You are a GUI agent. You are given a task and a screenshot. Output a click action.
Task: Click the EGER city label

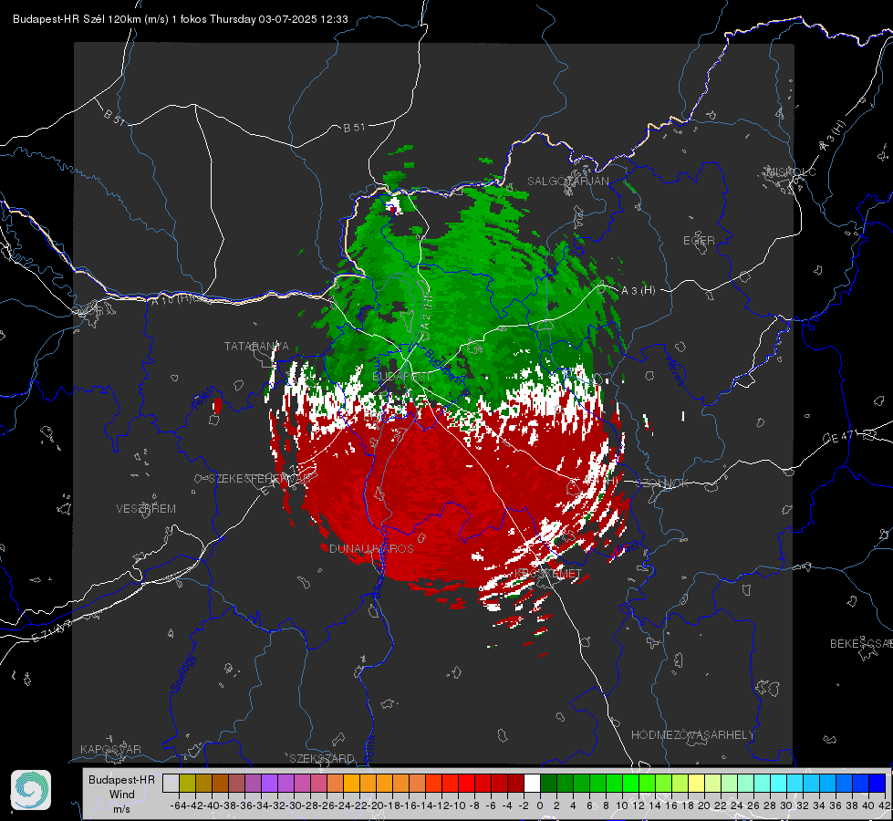coord(699,241)
